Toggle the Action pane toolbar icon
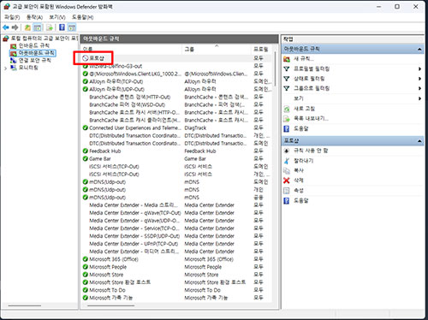 click(x=72, y=27)
